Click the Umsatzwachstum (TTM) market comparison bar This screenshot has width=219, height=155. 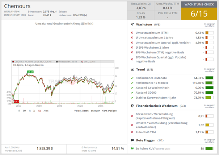click(x=209, y=33)
